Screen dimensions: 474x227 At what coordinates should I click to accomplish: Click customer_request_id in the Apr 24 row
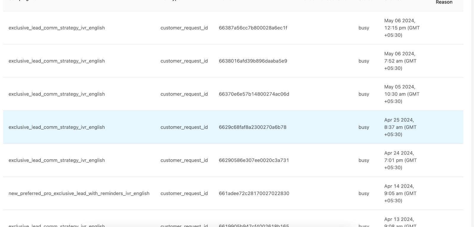tap(184, 160)
